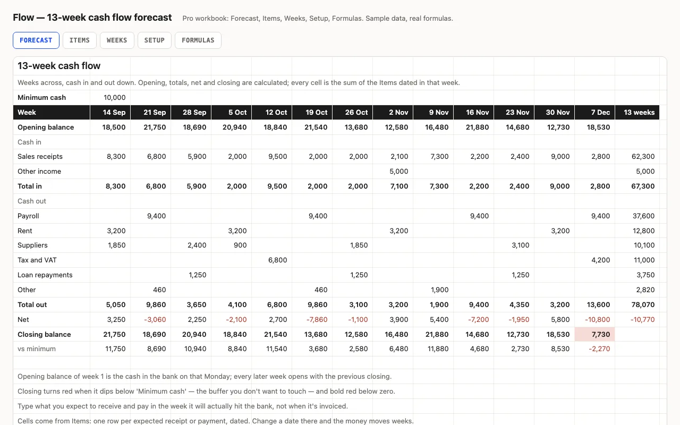This screenshot has width=680, height=425.
Task: Show the Formulas tab
Action: pyautogui.click(x=198, y=40)
